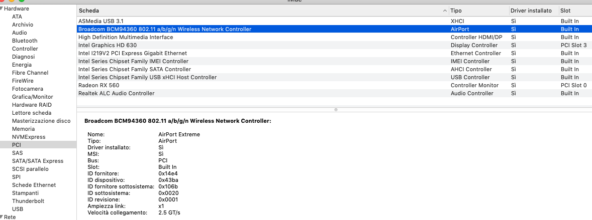The height and width of the screenshot is (220, 592).
Task: Select ATA in the sidebar
Action: tap(17, 17)
